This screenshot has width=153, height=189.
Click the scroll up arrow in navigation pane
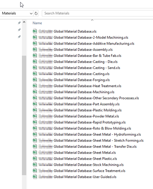tap(24, 22)
